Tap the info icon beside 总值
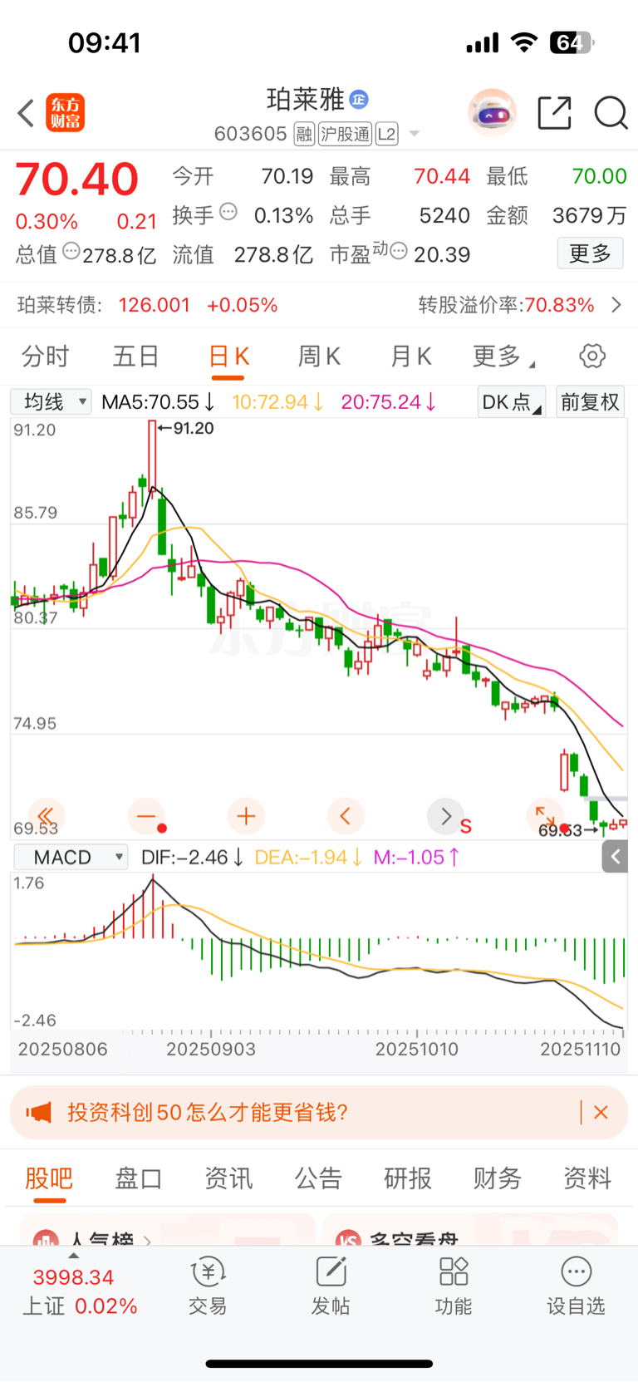Image resolution: width=638 pixels, height=1382 pixels. (71, 250)
